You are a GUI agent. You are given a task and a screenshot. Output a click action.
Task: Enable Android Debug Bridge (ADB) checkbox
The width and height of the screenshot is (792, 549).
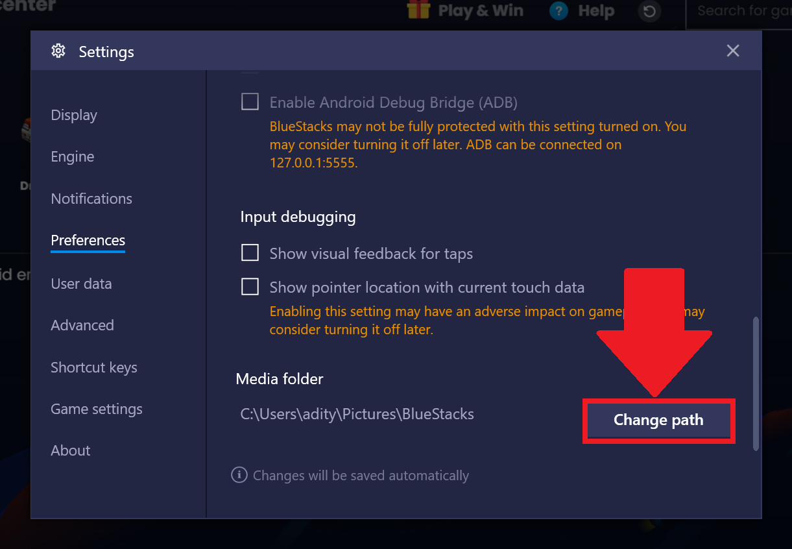click(250, 102)
